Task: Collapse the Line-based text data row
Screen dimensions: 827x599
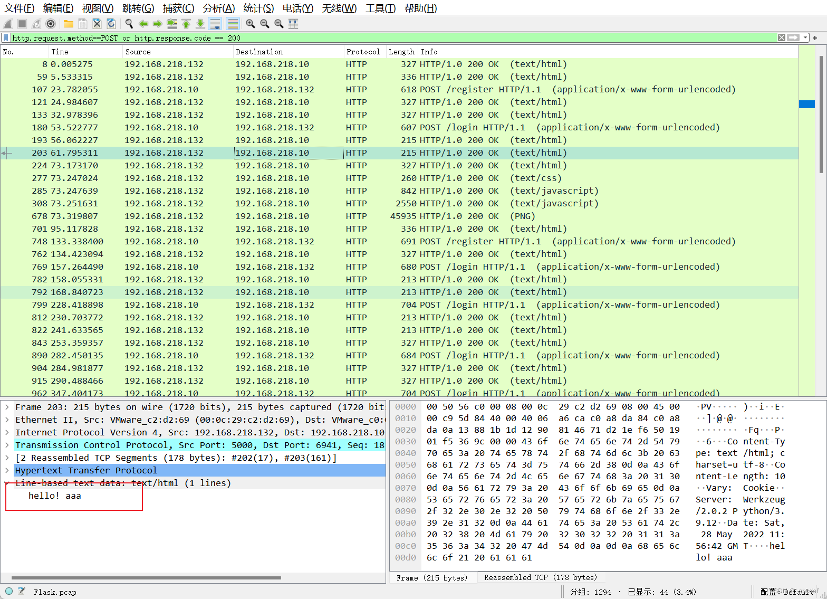Action: click(7, 483)
